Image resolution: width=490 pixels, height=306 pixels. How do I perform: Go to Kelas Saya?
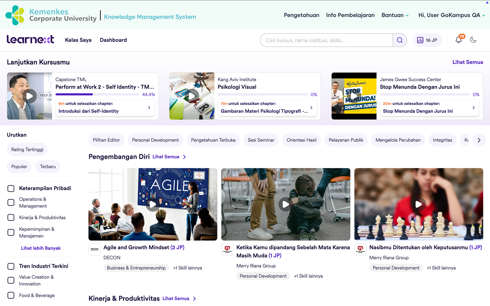pyautogui.click(x=78, y=40)
